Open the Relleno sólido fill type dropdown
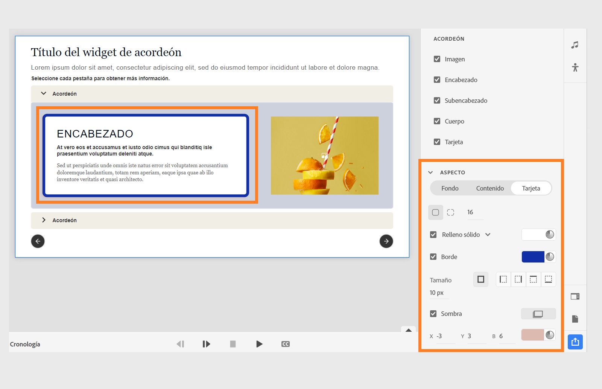Viewport: 602px width, 389px height. tap(488, 235)
